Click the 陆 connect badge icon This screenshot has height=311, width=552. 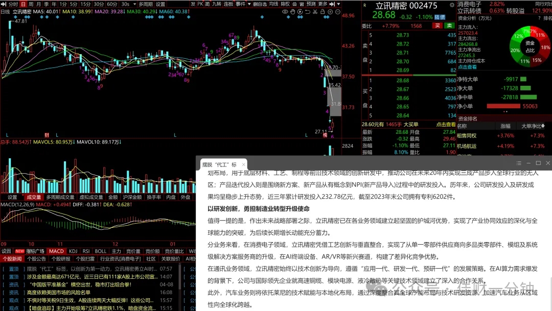coord(437,17)
